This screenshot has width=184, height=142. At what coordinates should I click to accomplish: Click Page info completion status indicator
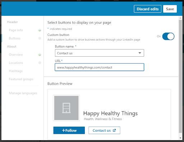coord(40,30)
